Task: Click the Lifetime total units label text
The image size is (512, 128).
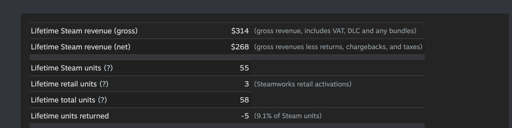Action: click(x=63, y=100)
